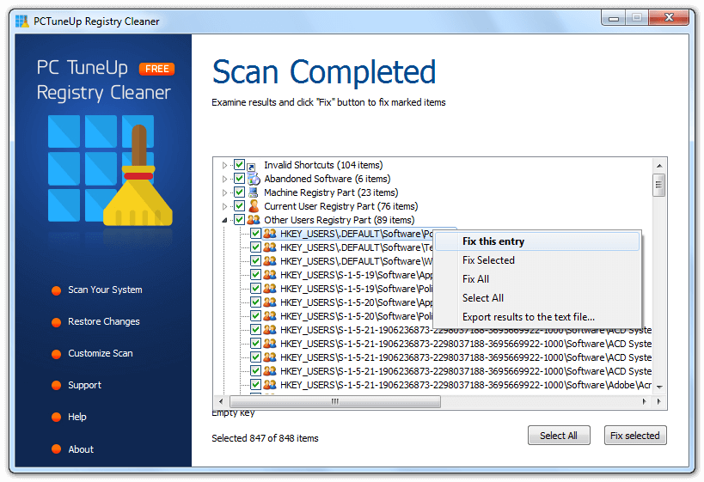The width and height of the screenshot is (704, 482).
Task: Select the HKEY_USERS\.DEFAULT\Software\Po row
Action: point(356,234)
